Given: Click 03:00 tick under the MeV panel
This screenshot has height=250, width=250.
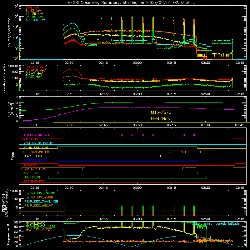Looking at the screenshot, I should 137,94.
